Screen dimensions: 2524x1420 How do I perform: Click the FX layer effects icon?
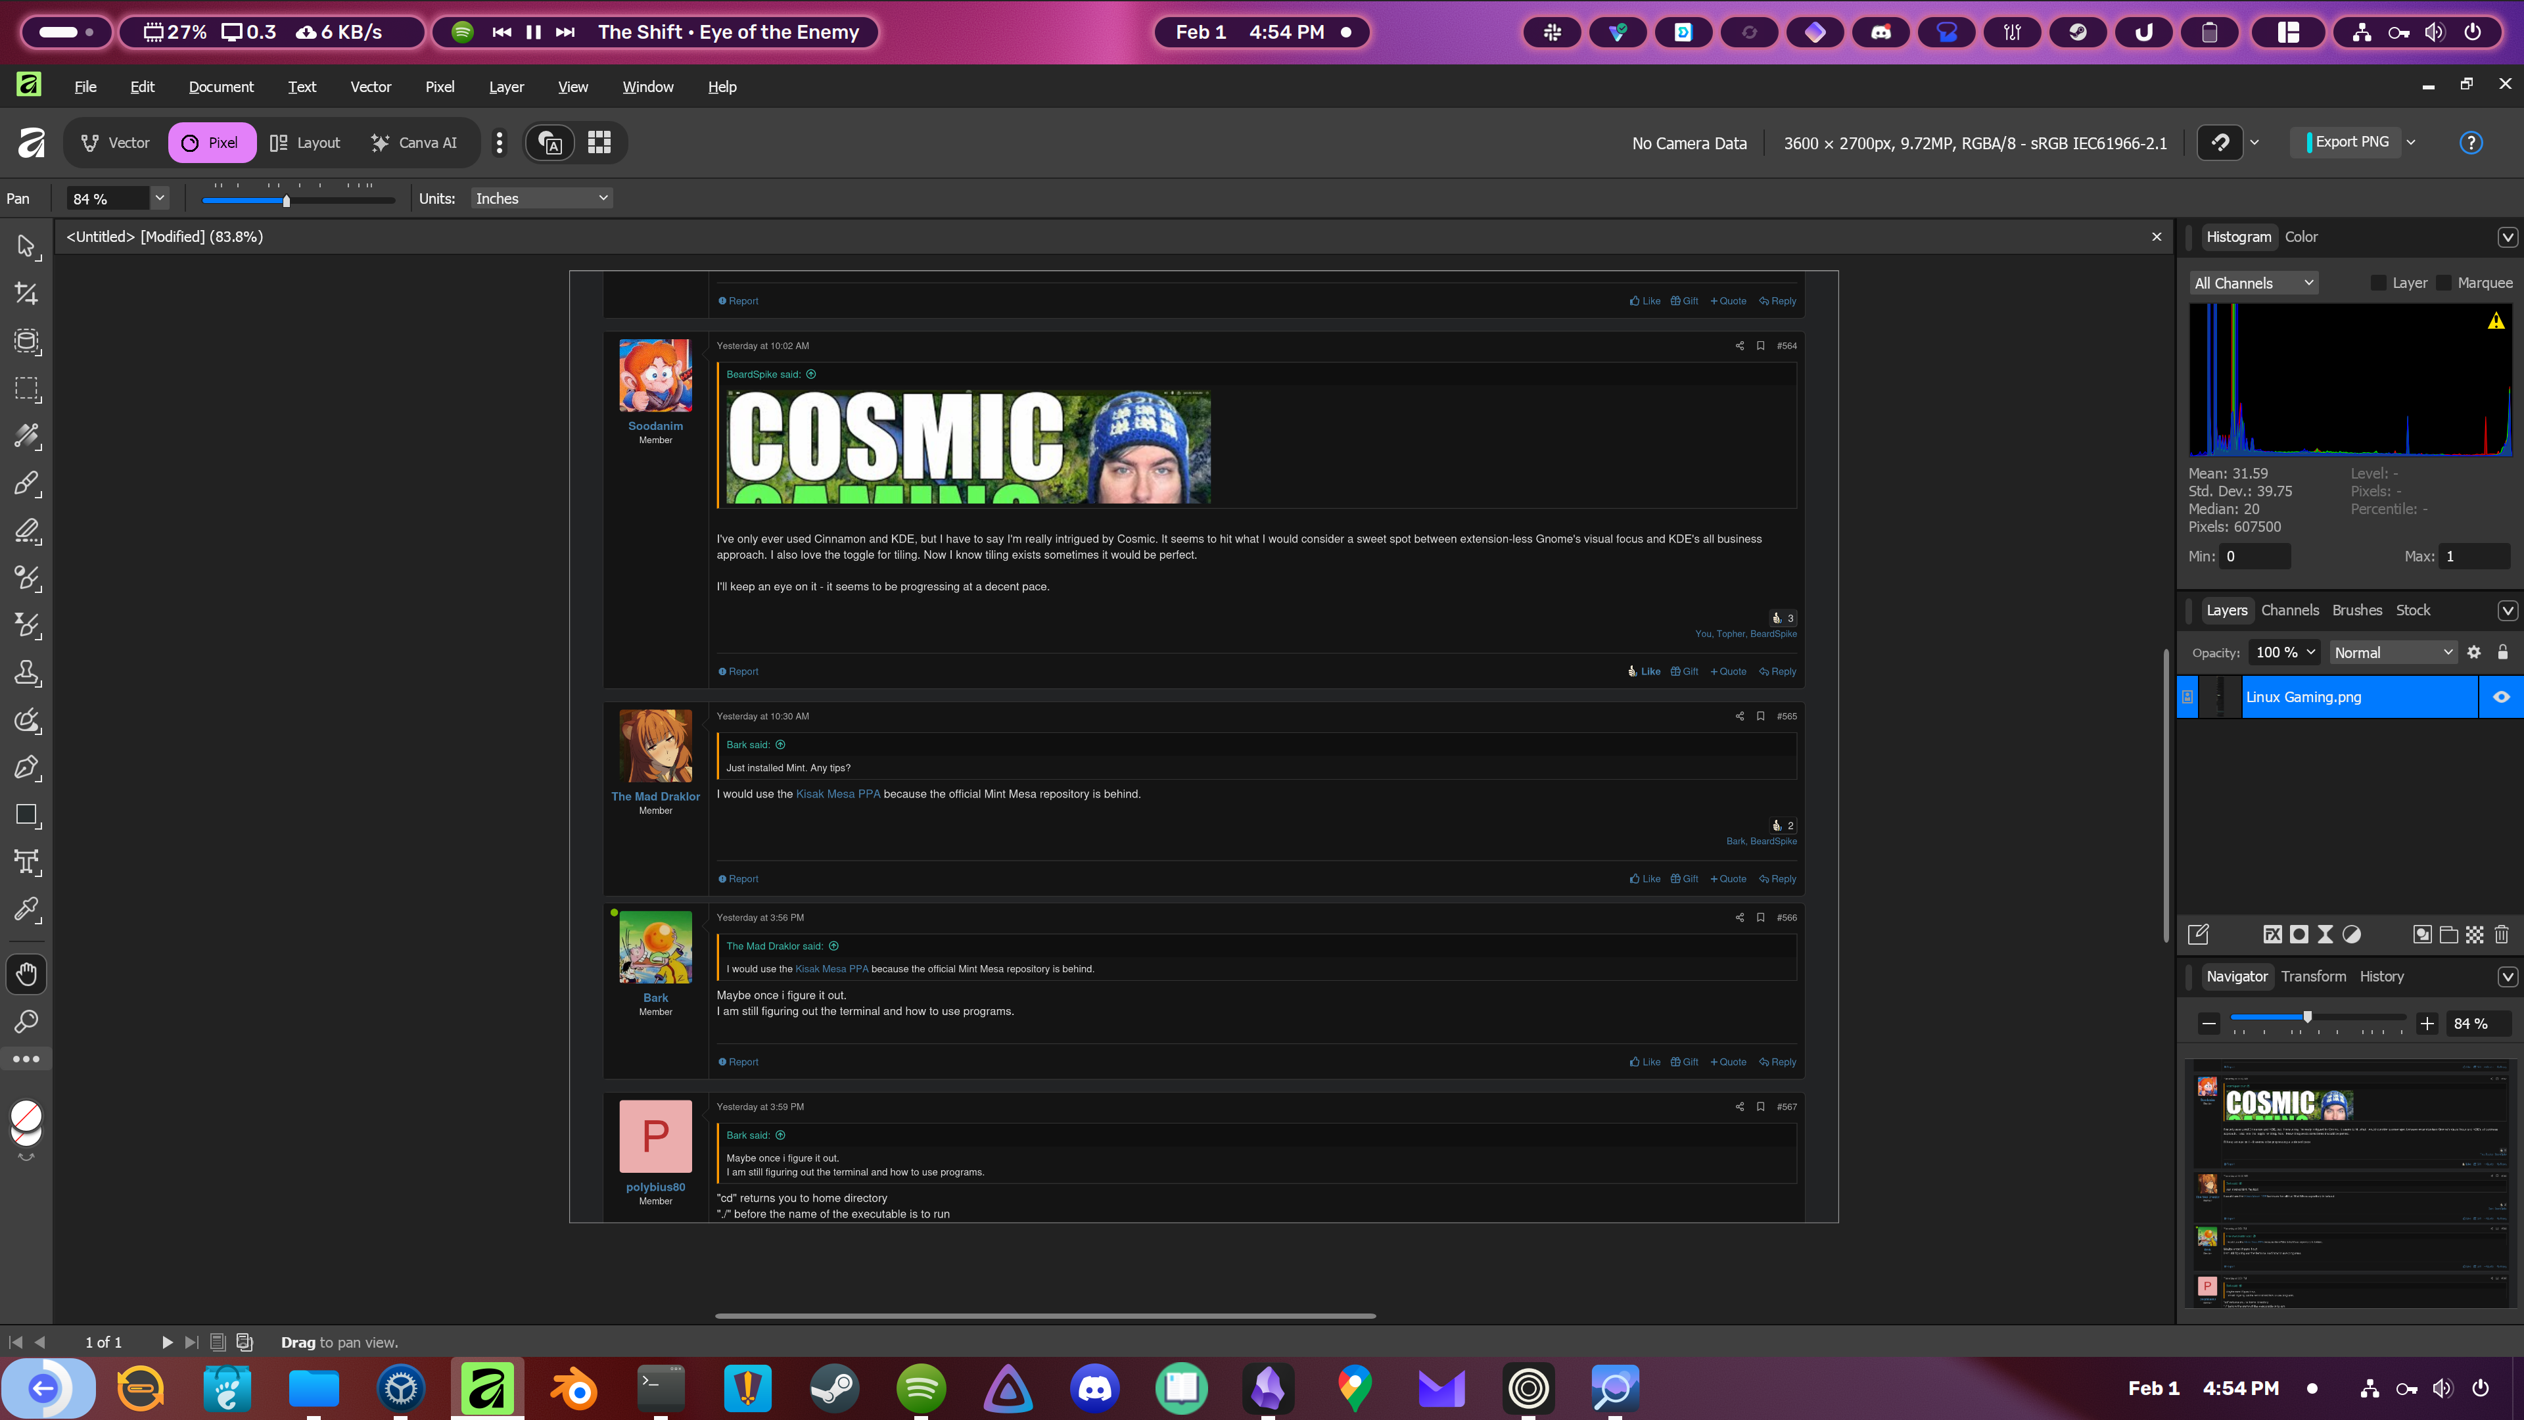[2272, 934]
